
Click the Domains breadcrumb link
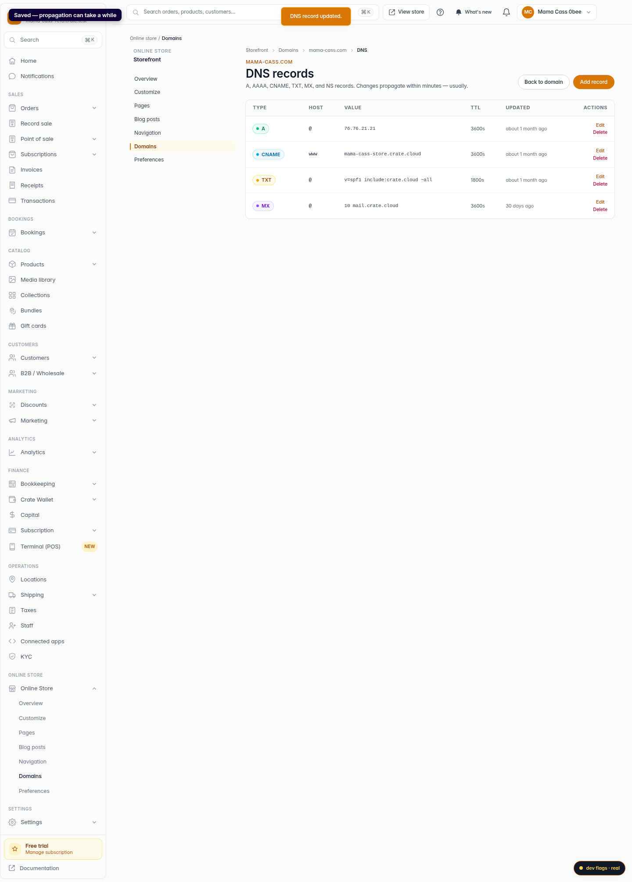(288, 50)
